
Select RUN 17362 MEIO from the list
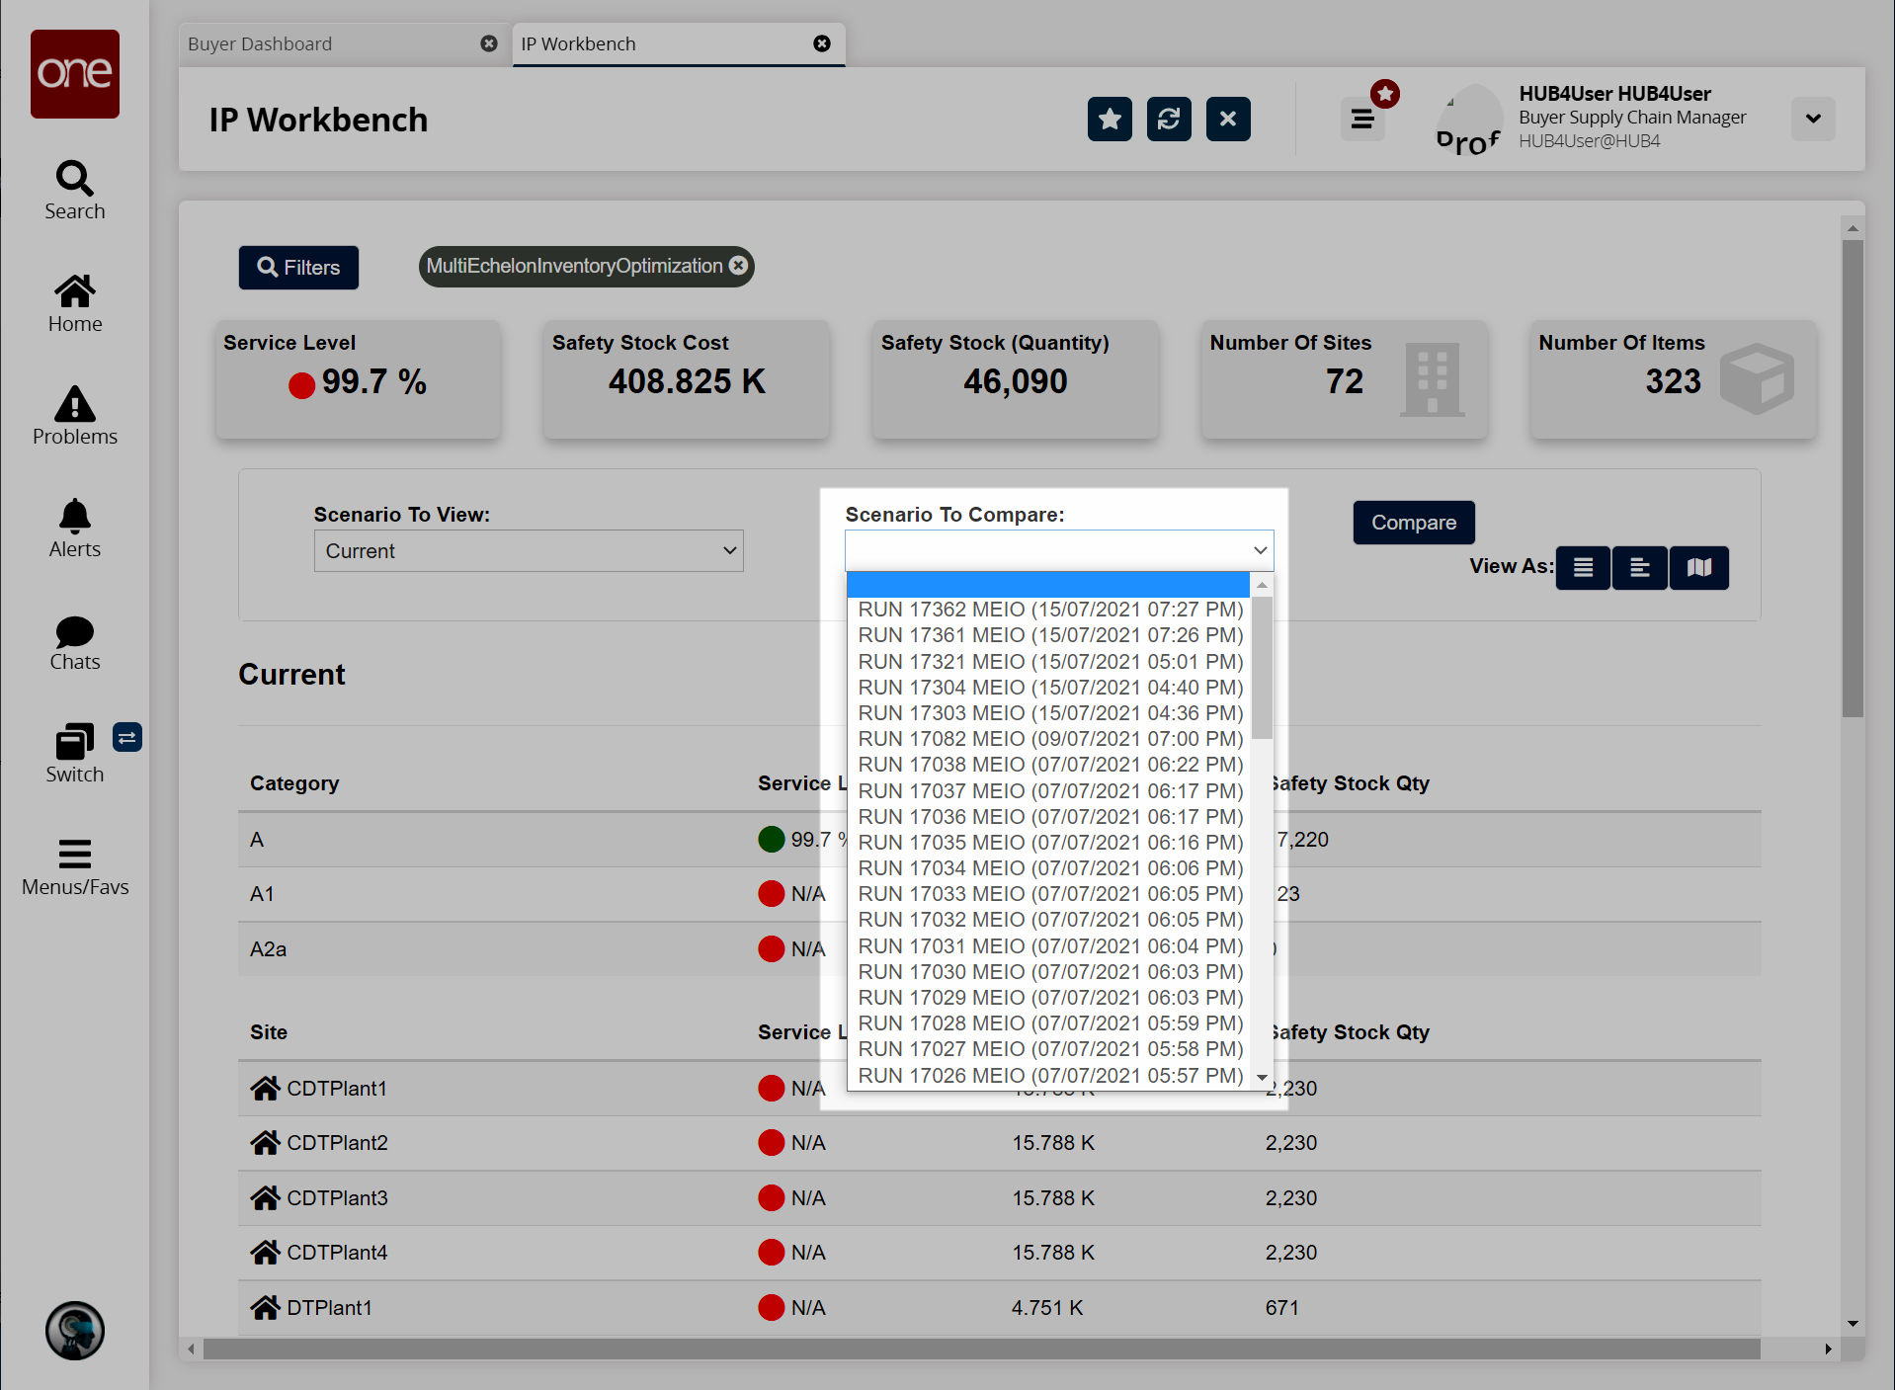[1049, 610]
